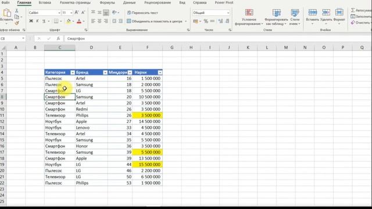Screen dimensions: 372x209
Task: Decrease decimal places icon
Action: pyautogui.click(x=227, y=21)
